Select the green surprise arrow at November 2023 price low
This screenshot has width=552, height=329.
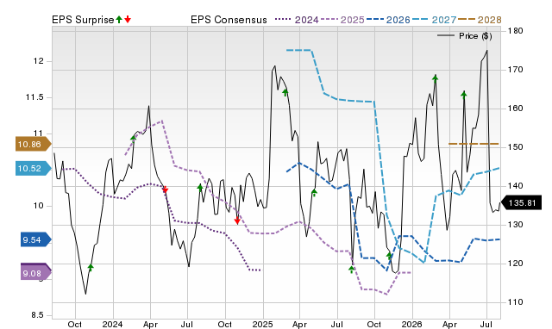click(91, 268)
